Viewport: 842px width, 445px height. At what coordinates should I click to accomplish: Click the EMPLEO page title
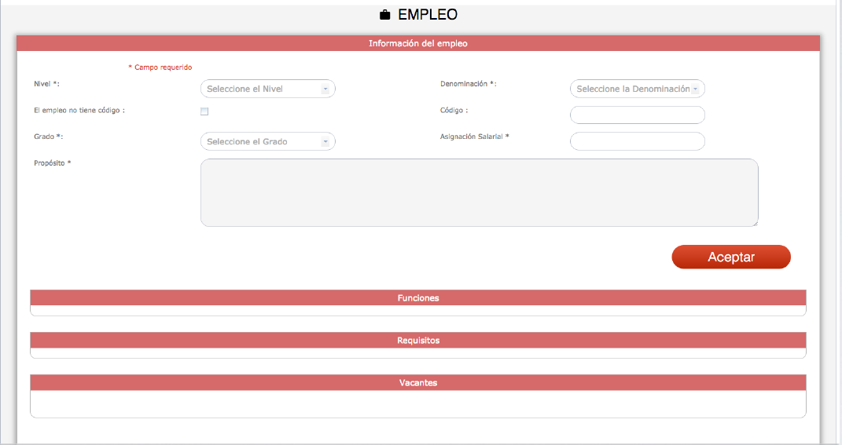(x=427, y=15)
